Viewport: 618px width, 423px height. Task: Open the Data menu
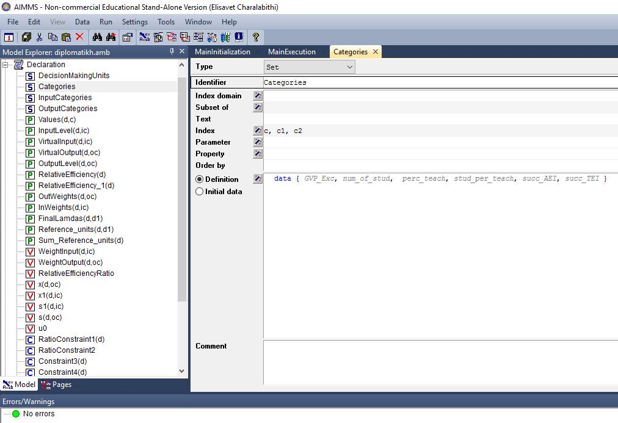(x=82, y=21)
